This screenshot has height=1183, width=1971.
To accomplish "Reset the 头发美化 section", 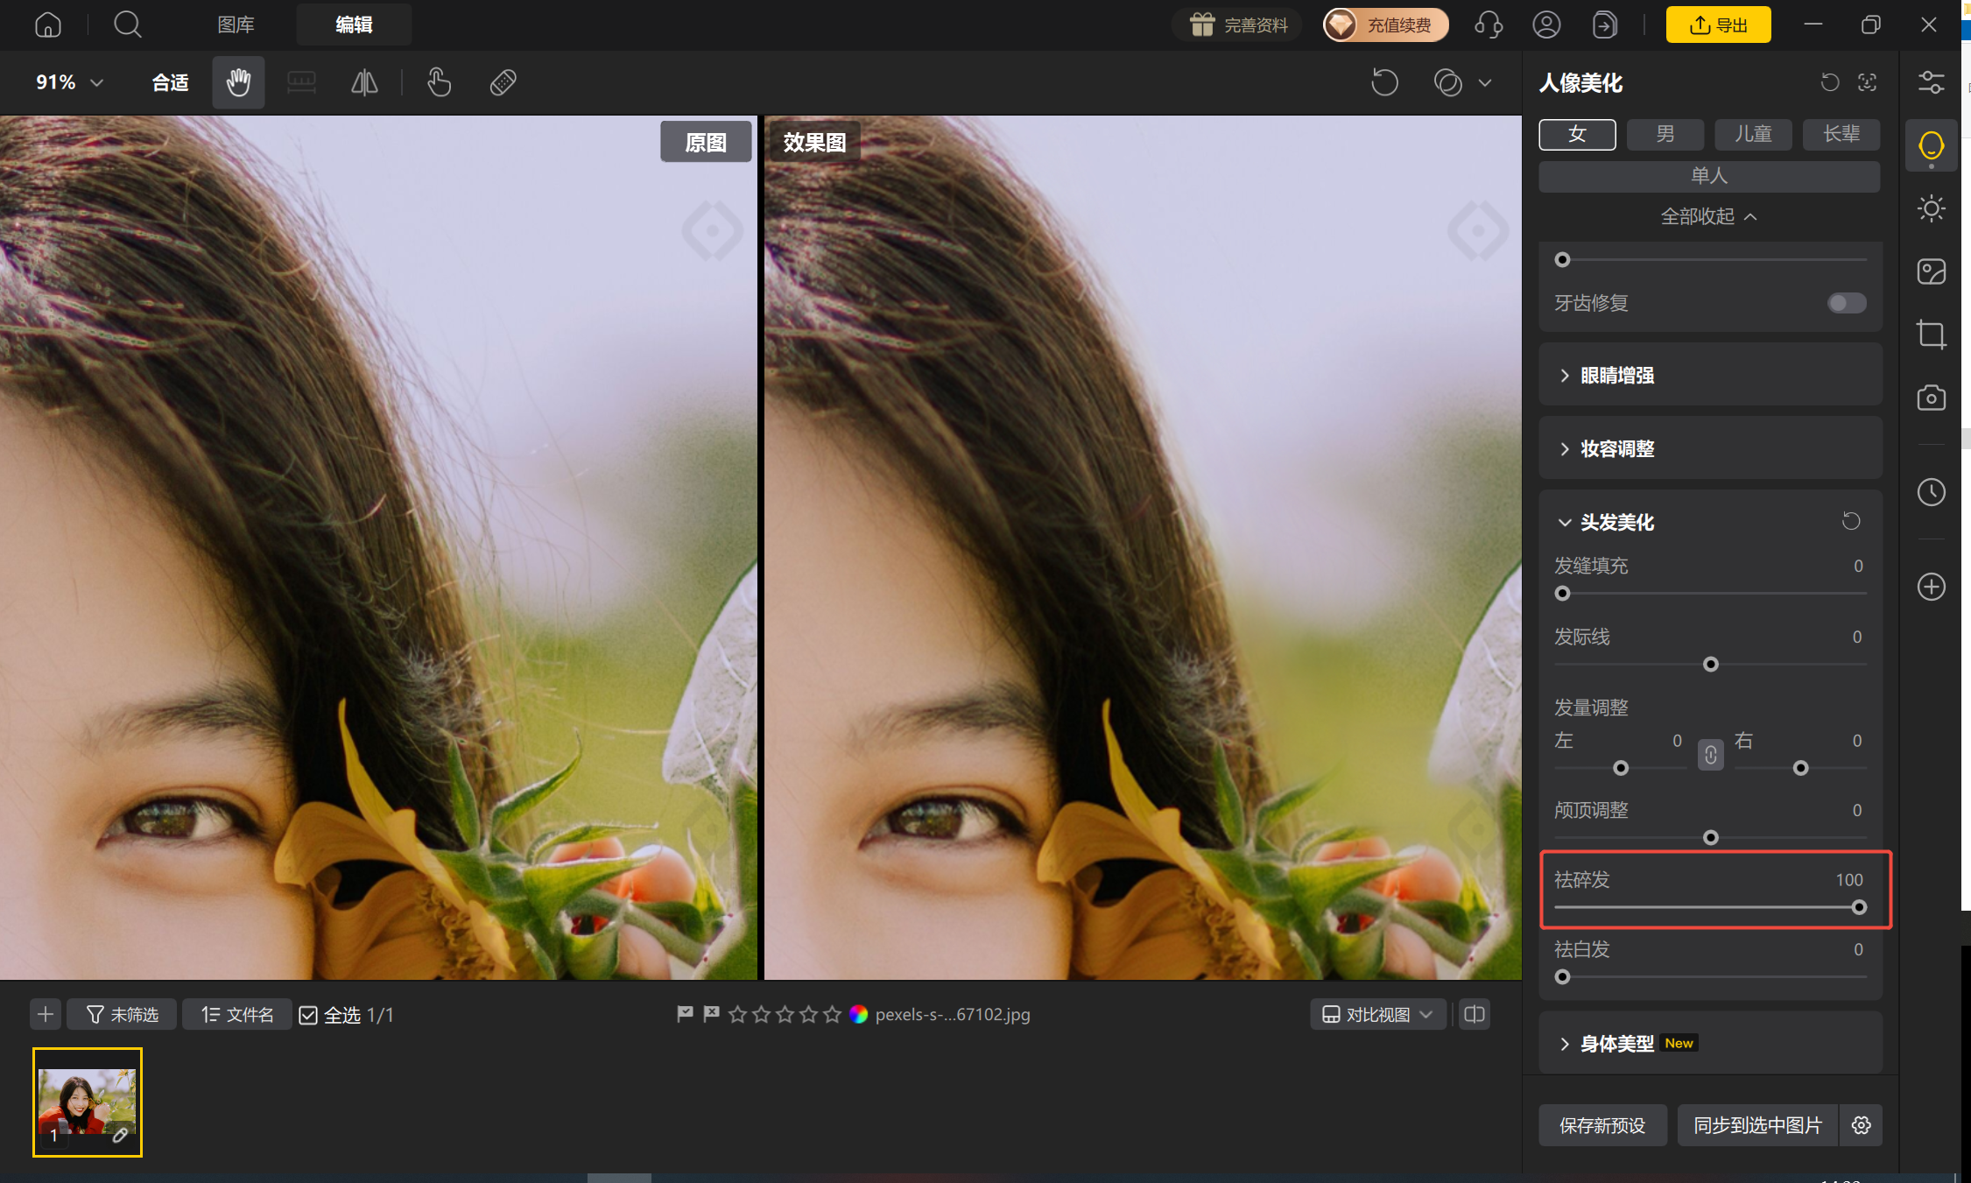I will click(x=1850, y=521).
